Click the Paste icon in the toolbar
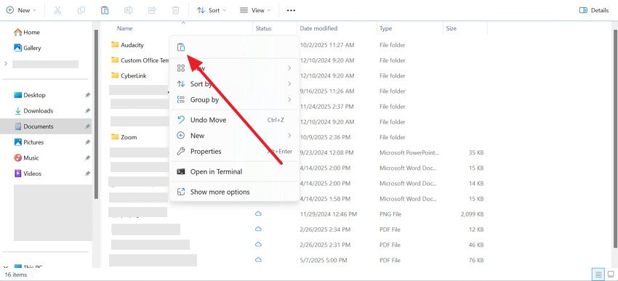The image size is (618, 281). coord(105,10)
